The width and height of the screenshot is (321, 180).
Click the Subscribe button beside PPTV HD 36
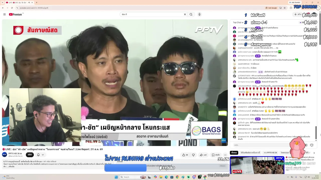click(30, 155)
